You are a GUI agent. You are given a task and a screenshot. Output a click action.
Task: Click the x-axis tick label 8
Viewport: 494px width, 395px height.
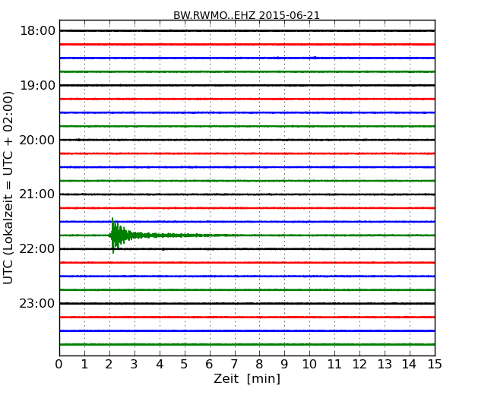[259, 364]
